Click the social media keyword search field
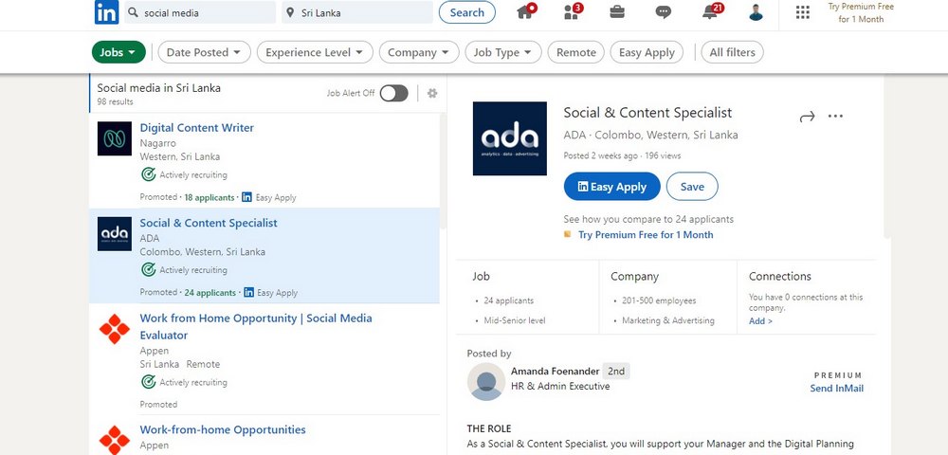 point(200,12)
